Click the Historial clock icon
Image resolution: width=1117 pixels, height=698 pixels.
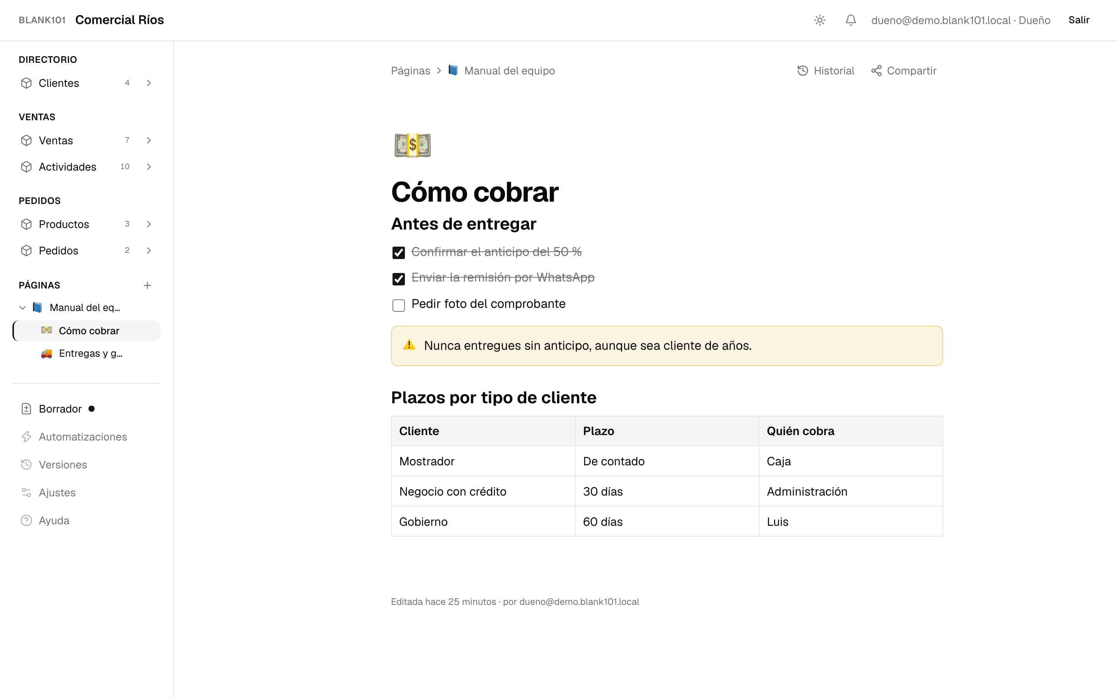point(803,71)
